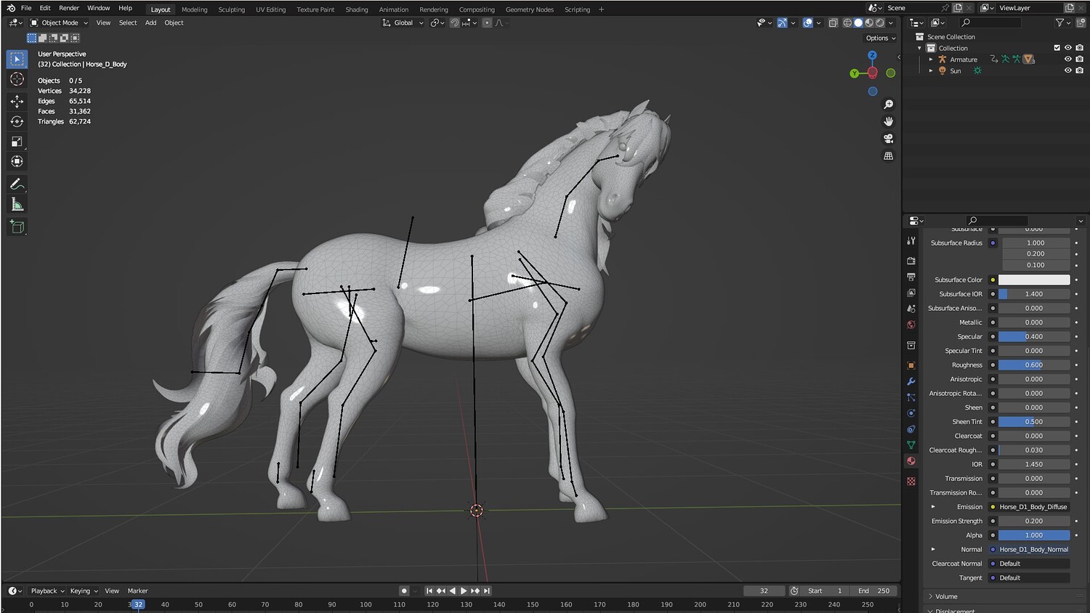Open the viewport Add menu
This screenshot has width=1090, height=613.
[x=150, y=23]
